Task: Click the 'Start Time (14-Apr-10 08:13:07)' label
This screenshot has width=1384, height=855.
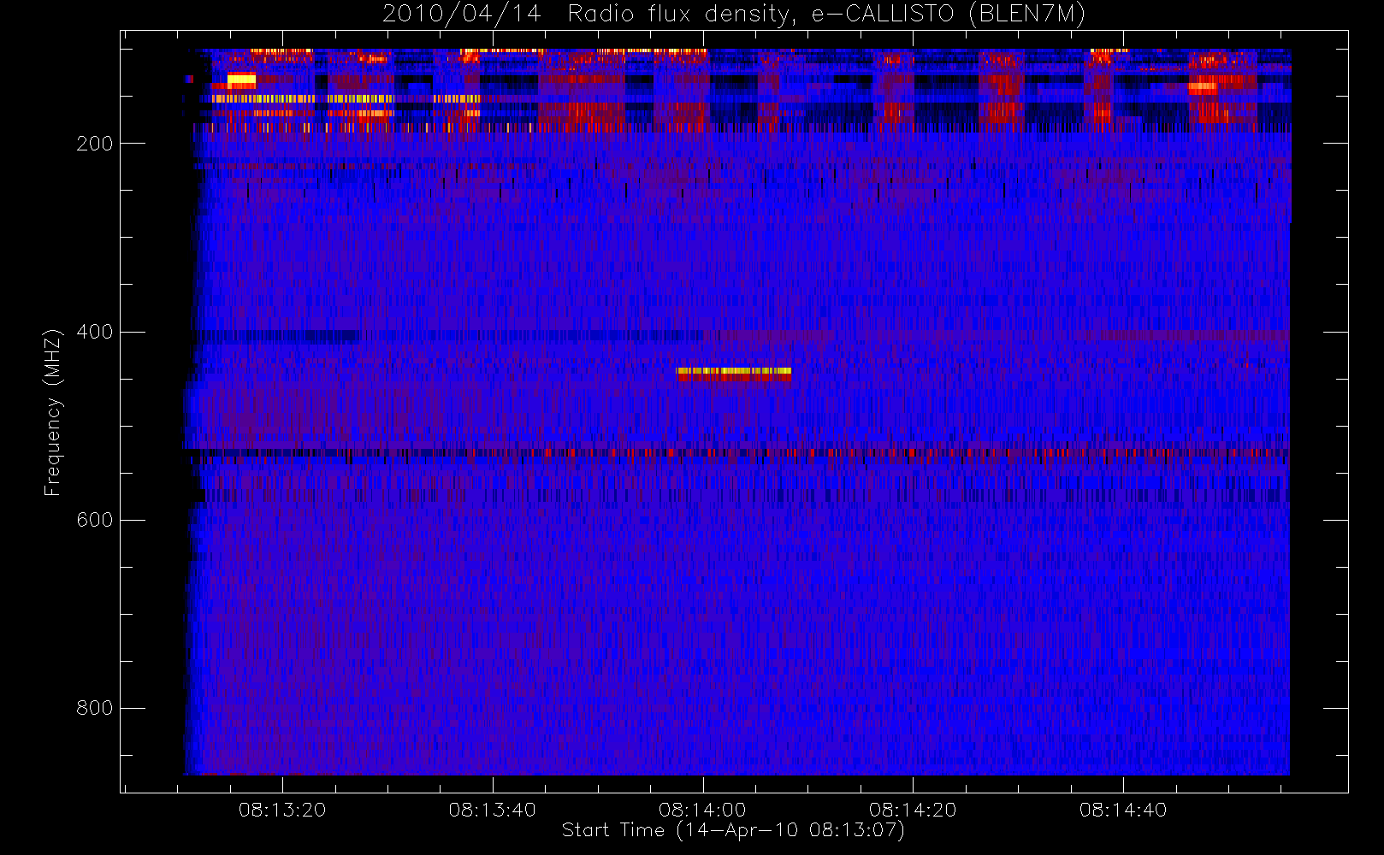Action: pos(733,830)
